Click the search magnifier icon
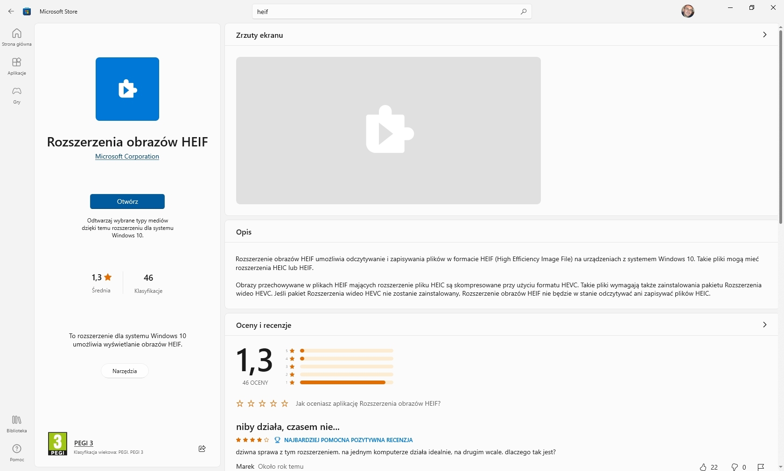The width and height of the screenshot is (784, 471). 523,12
